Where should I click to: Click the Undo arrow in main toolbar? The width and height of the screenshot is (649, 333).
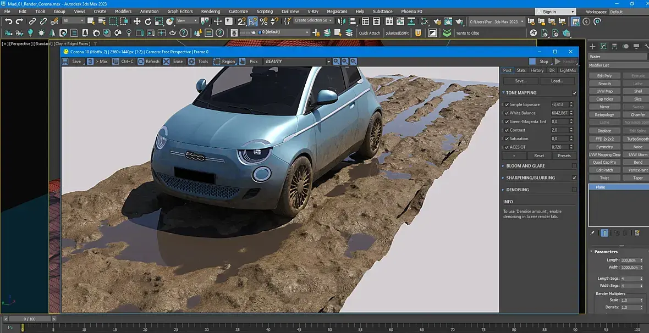coord(8,21)
